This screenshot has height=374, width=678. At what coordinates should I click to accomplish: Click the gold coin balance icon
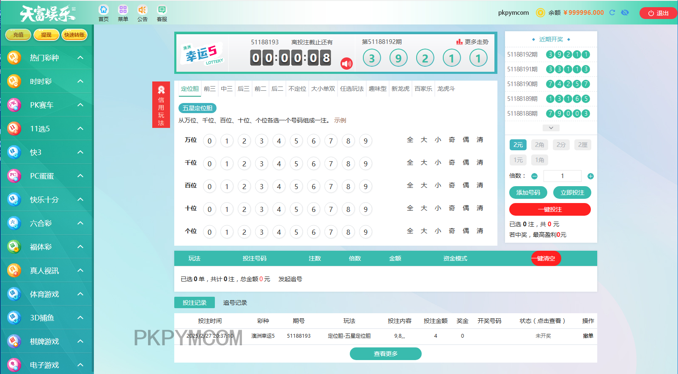coord(540,13)
